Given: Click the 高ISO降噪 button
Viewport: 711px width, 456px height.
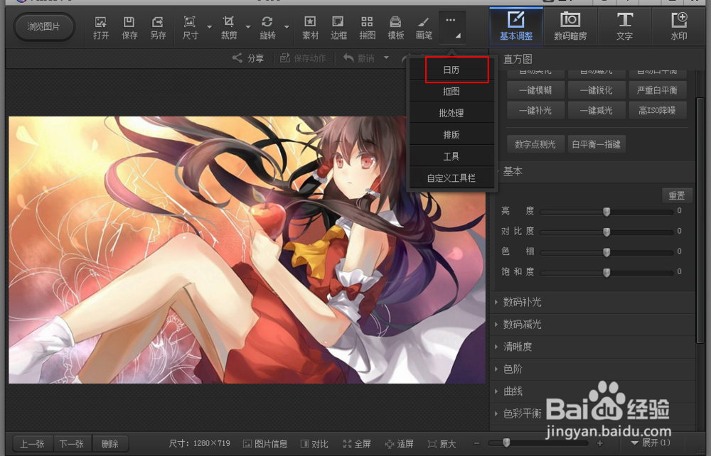Looking at the screenshot, I should point(657,110).
